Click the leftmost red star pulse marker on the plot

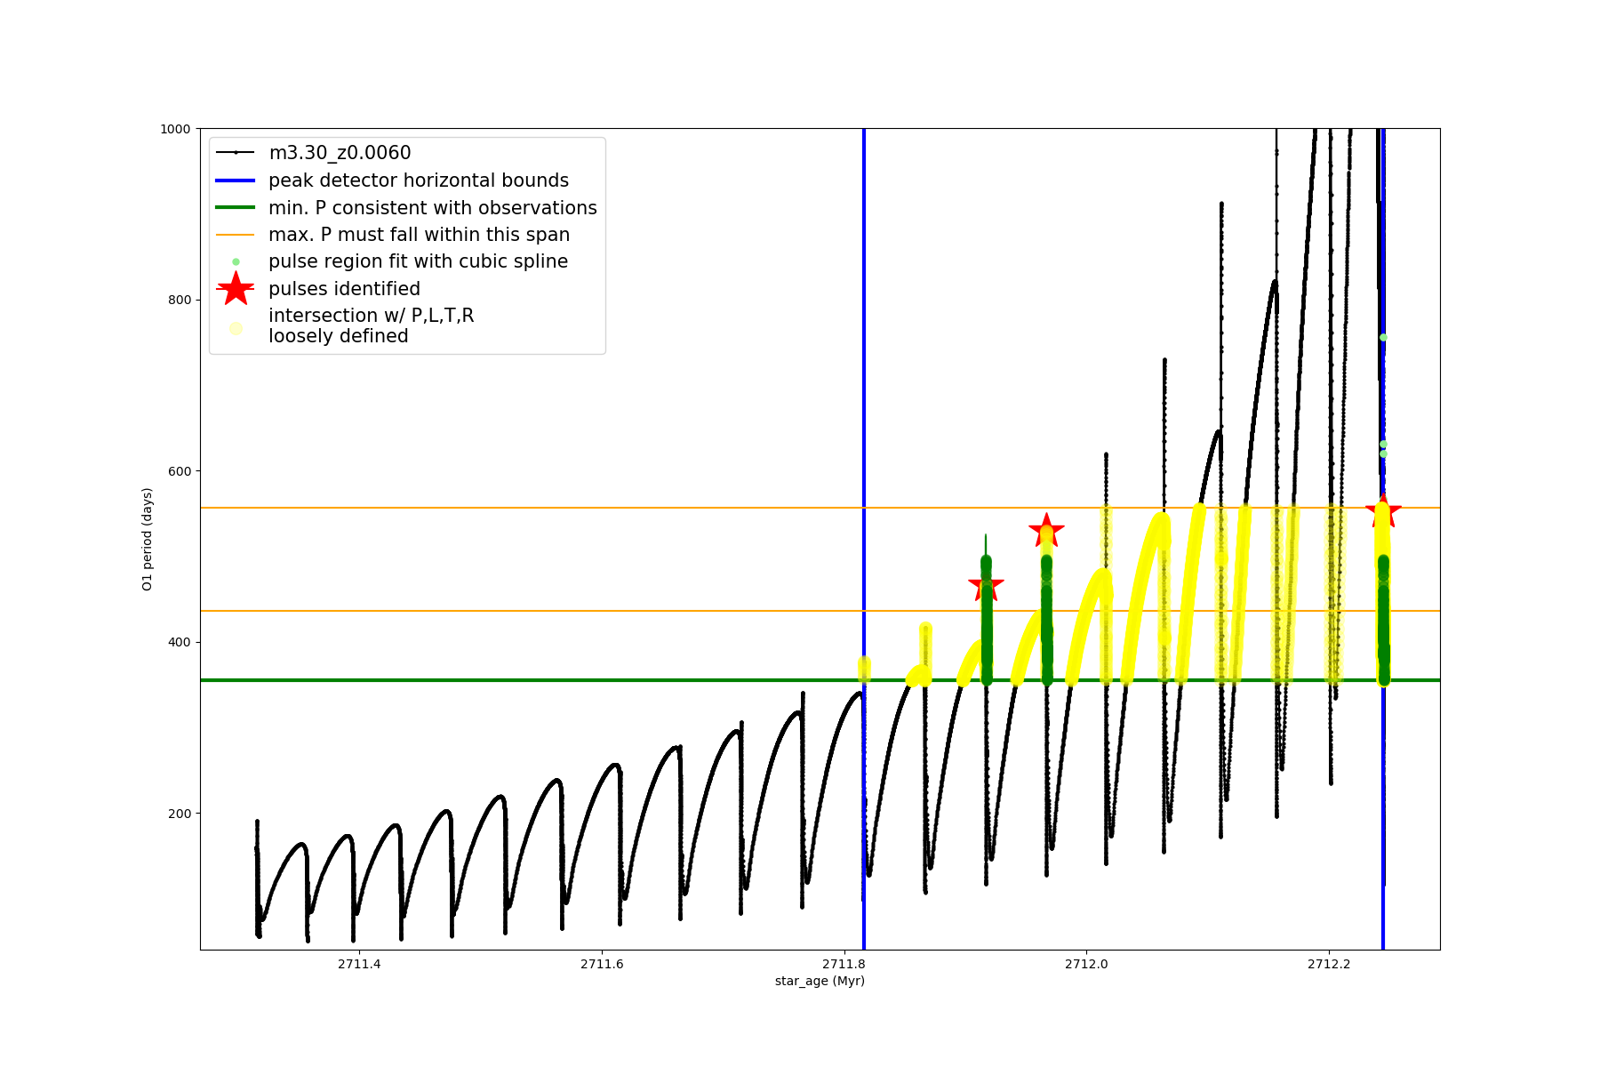pyautogui.click(x=986, y=585)
